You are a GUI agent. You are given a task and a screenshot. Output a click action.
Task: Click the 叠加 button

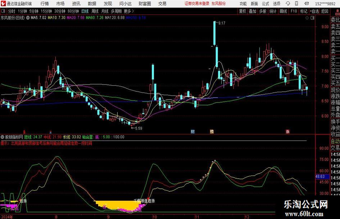click(x=253, y=11)
